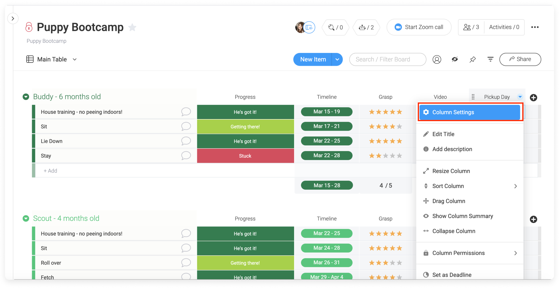Open Column Permissions submenu
559x289 pixels.
(470, 253)
